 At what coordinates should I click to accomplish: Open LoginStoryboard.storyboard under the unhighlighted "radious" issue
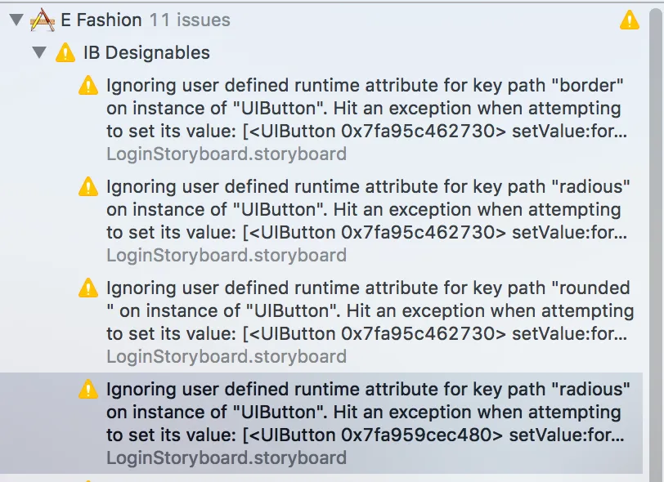pyautogui.click(x=227, y=255)
